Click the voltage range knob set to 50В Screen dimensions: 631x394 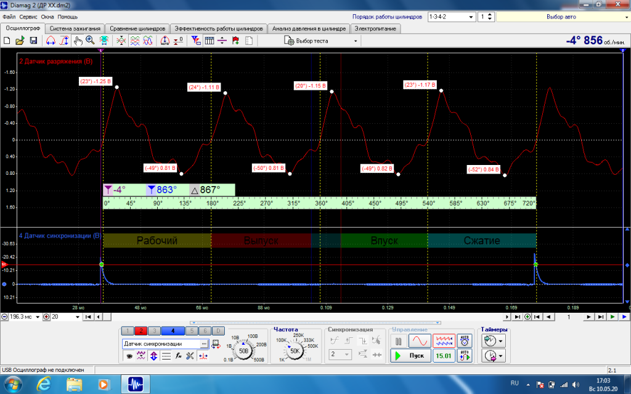(243, 350)
